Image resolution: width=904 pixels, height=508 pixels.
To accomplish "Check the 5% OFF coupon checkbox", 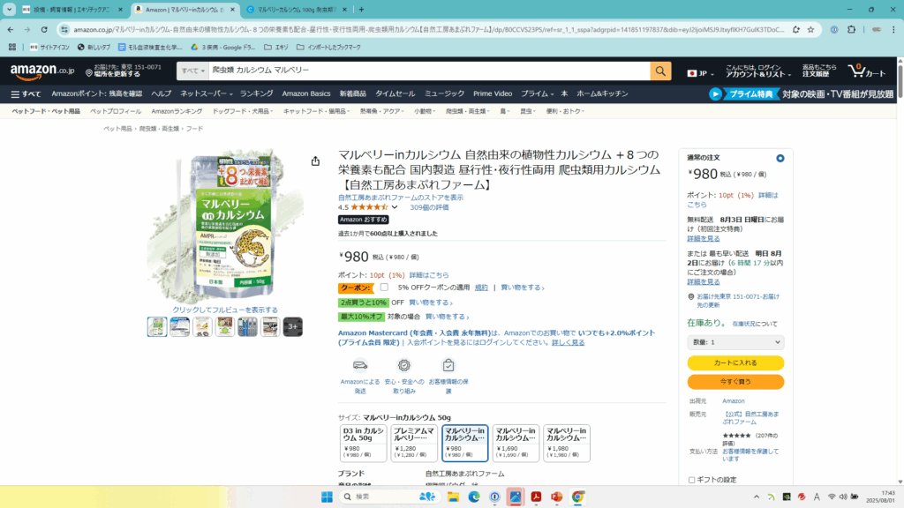I will click(384, 287).
